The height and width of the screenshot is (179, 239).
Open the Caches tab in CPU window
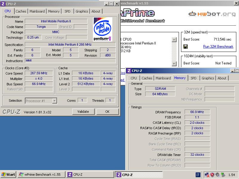pos(21,11)
